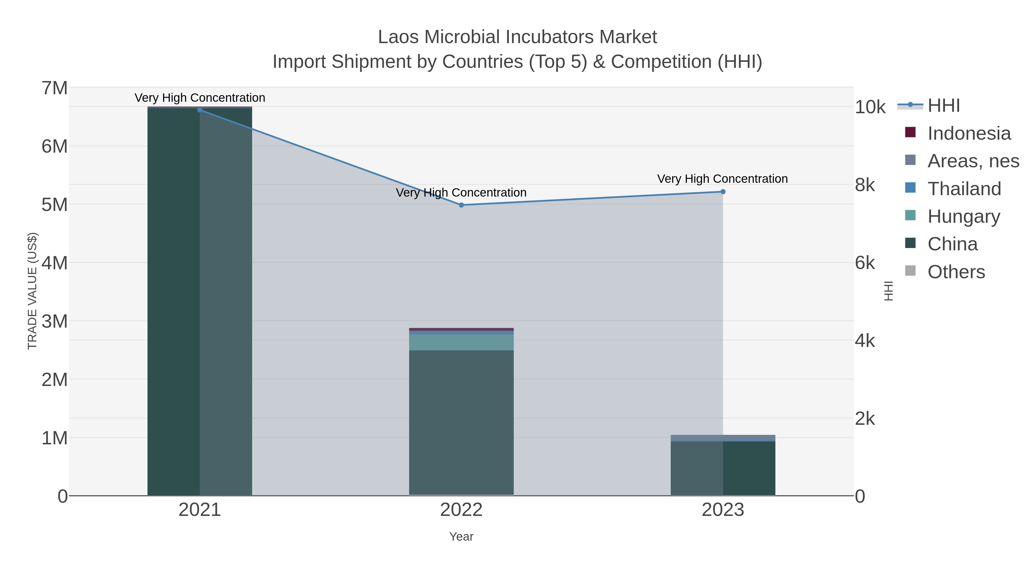Select the 2023 Areas, nes bar segment
1035x582 pixels.
[723, 437]
